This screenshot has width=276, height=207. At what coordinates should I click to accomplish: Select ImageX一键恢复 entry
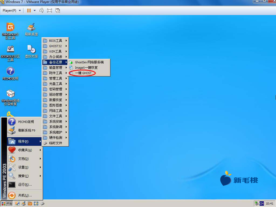click(x=89, y=68)
